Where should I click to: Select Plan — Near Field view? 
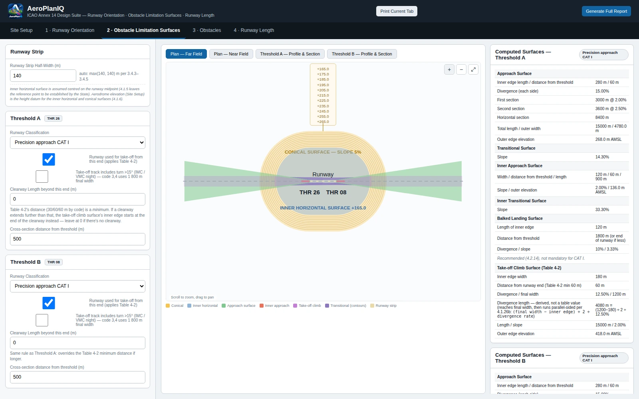[x=231, y=54]
